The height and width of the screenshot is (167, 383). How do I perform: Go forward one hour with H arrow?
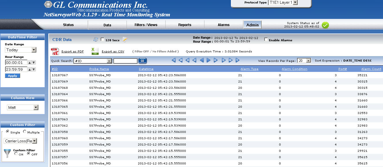tap(216, 60)
